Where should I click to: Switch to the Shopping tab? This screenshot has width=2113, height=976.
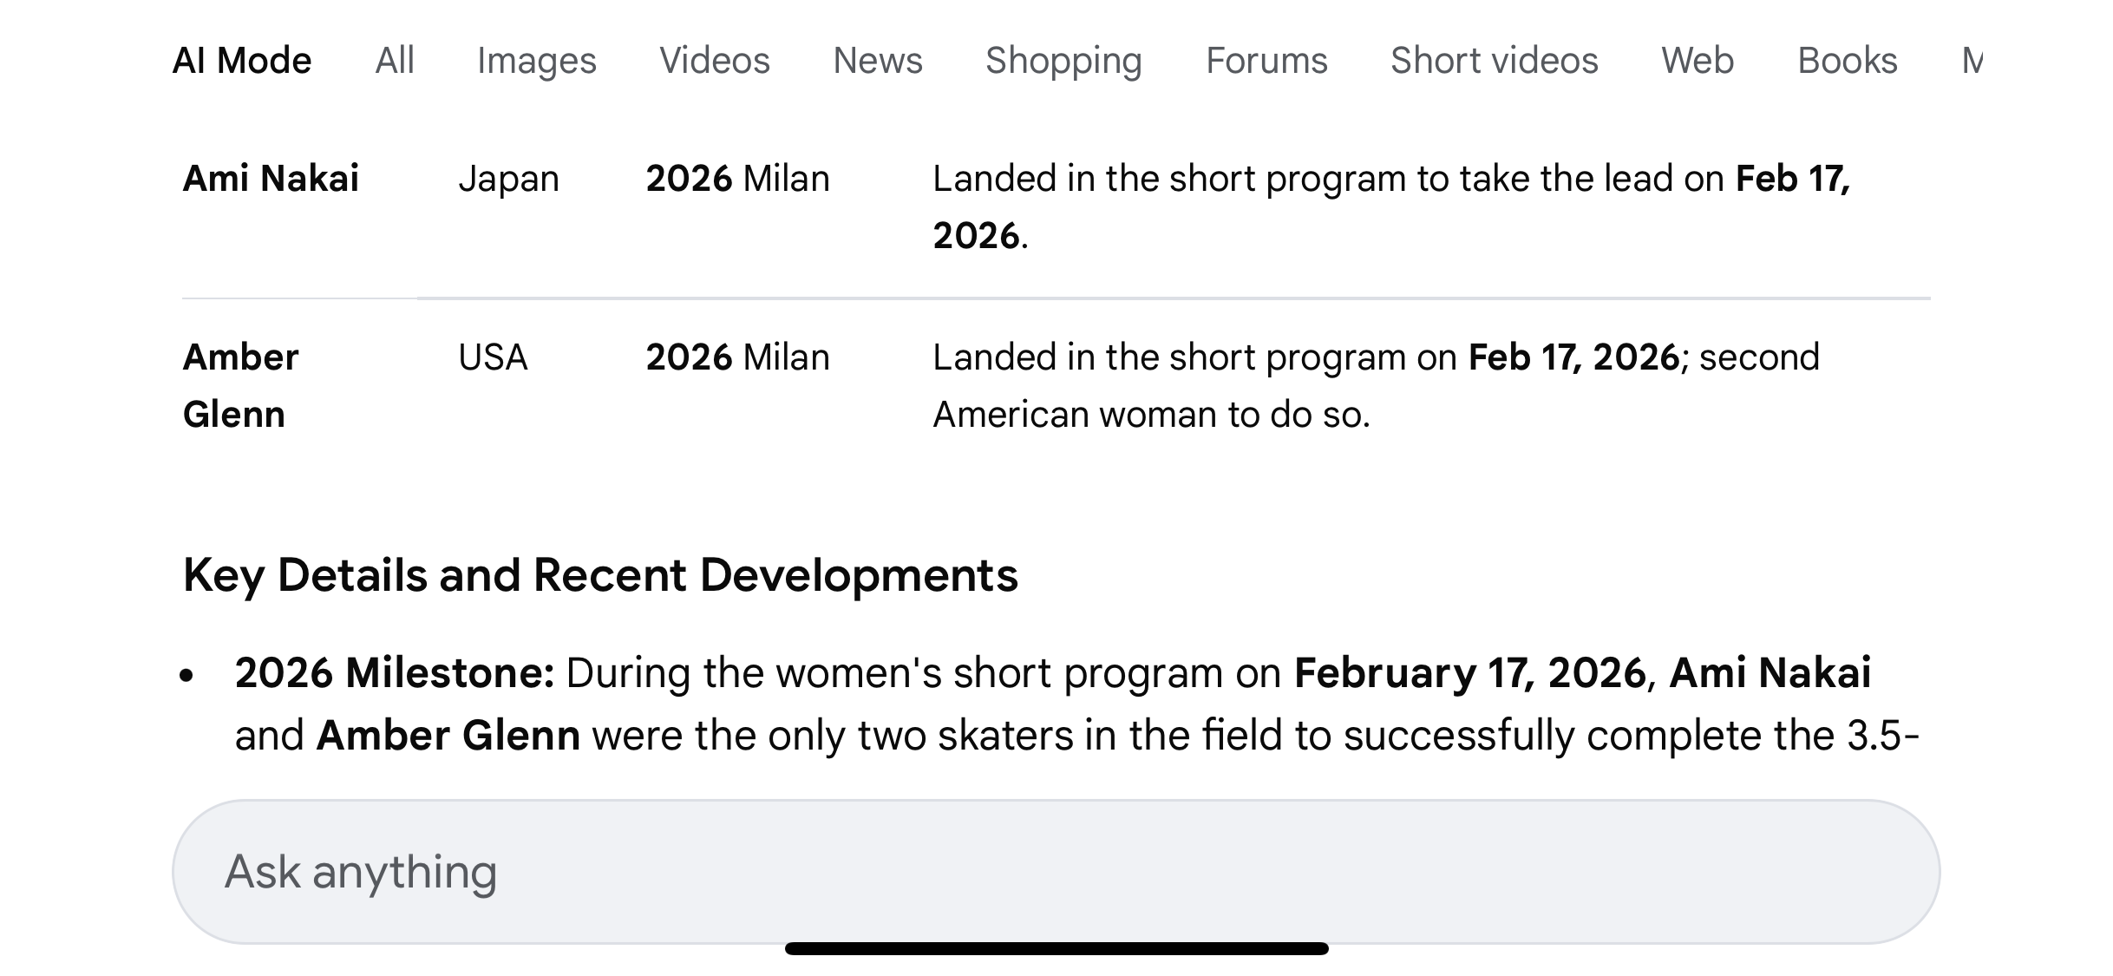point(1063,61)
